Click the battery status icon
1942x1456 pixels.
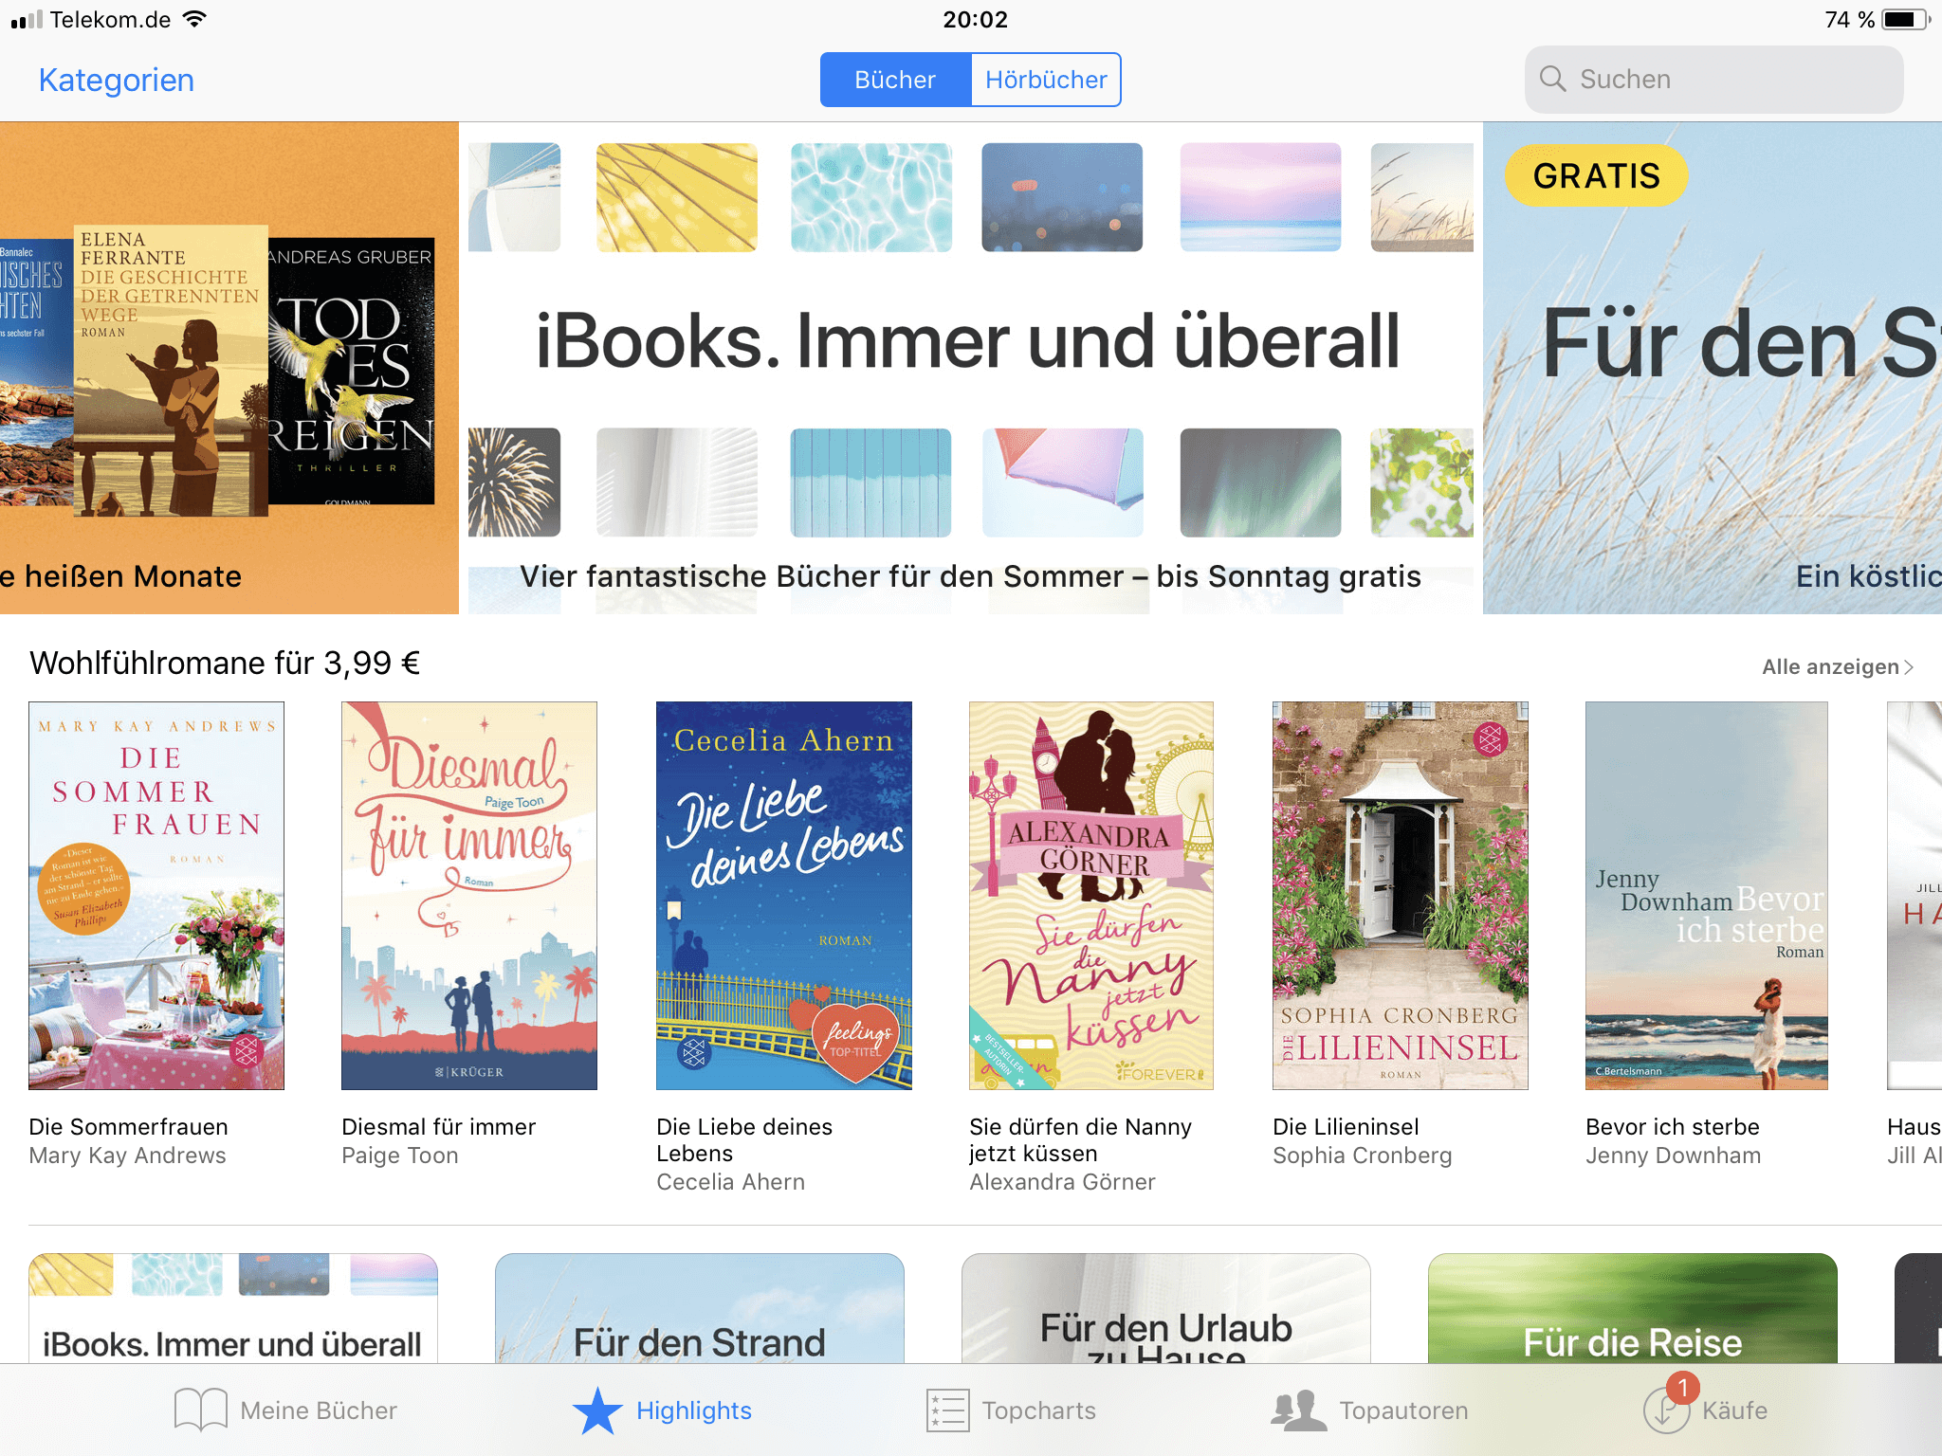(x=1904, y=20)
